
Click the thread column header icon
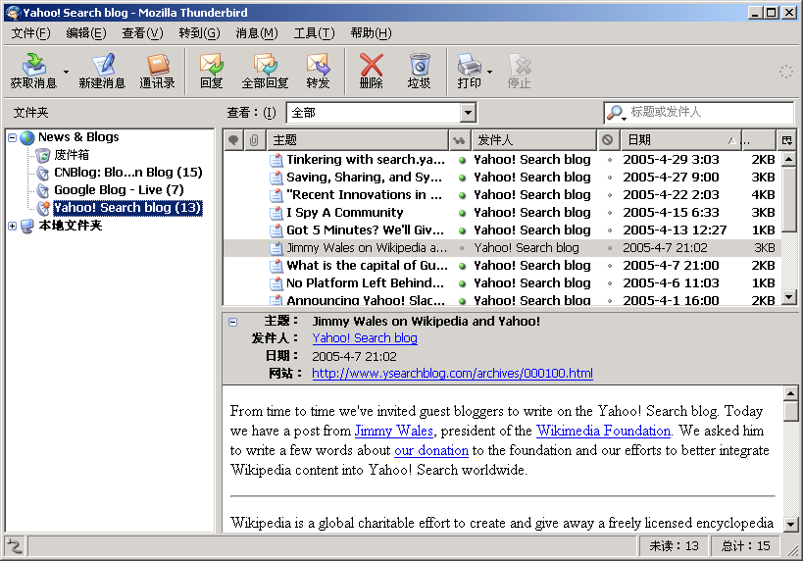tap(233, 140)
